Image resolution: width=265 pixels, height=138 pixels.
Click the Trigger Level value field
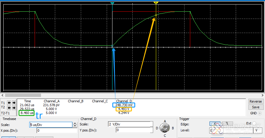pyautogui.click(x=231, y=130)
